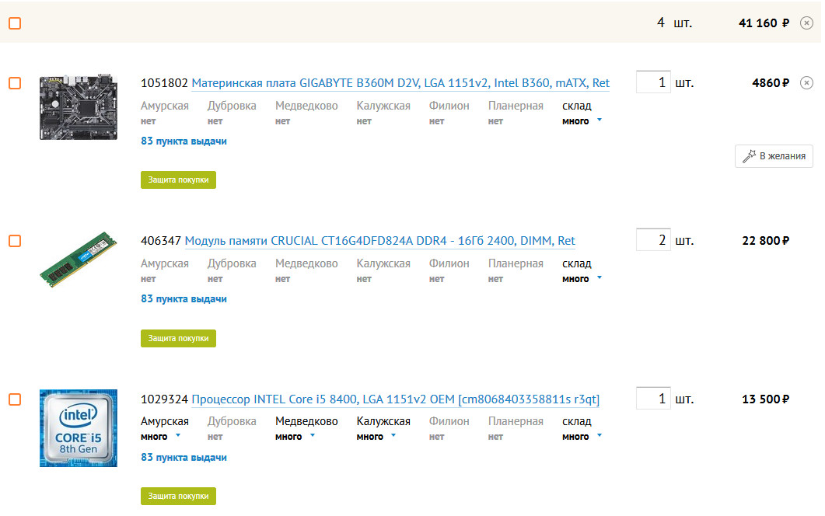825x516 pixels.
Task: Open Intel Core i5 8th Gen thumbnail
Action: point(79,428)
